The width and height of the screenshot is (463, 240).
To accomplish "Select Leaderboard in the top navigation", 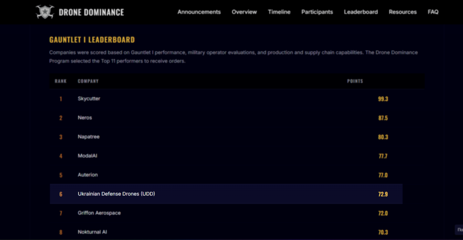I will click(x=360, y=12).
